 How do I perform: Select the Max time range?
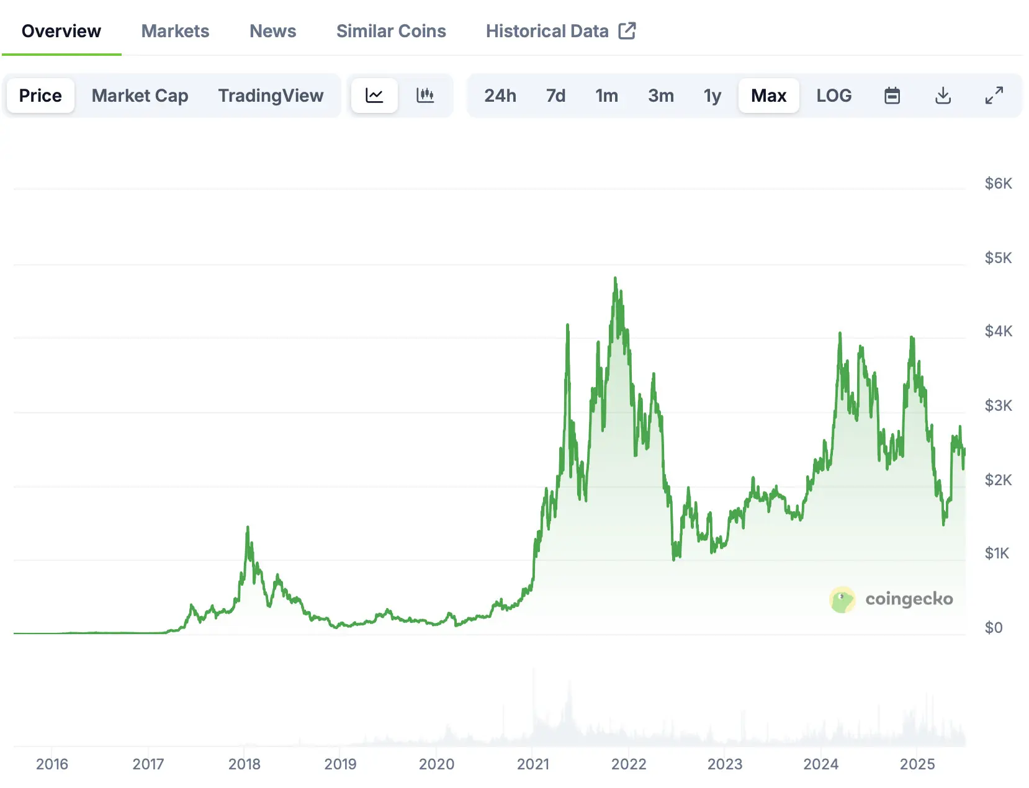click(768, 96)
